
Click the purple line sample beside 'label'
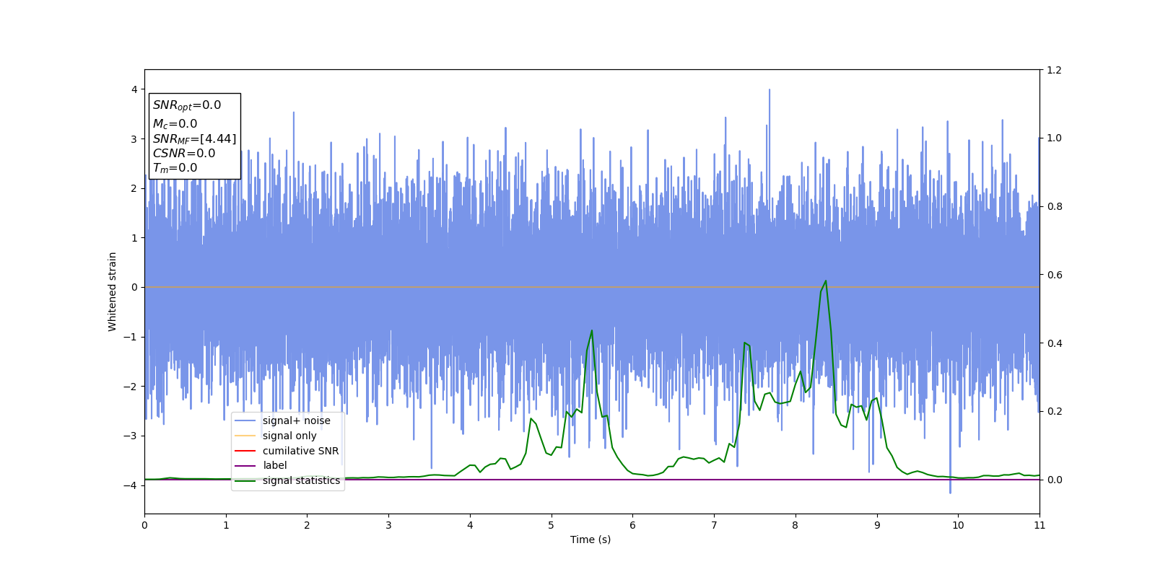pos(245,466)
